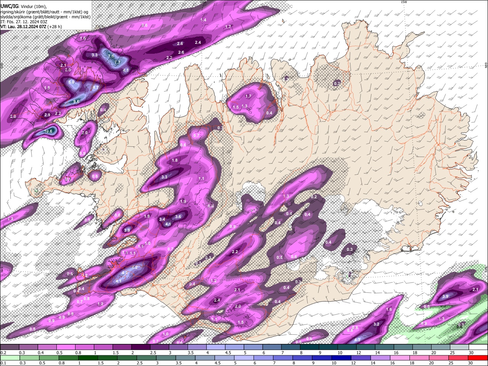
Task: Select the 3.4 precipitation value label
Action: click(x=162, y=219)
